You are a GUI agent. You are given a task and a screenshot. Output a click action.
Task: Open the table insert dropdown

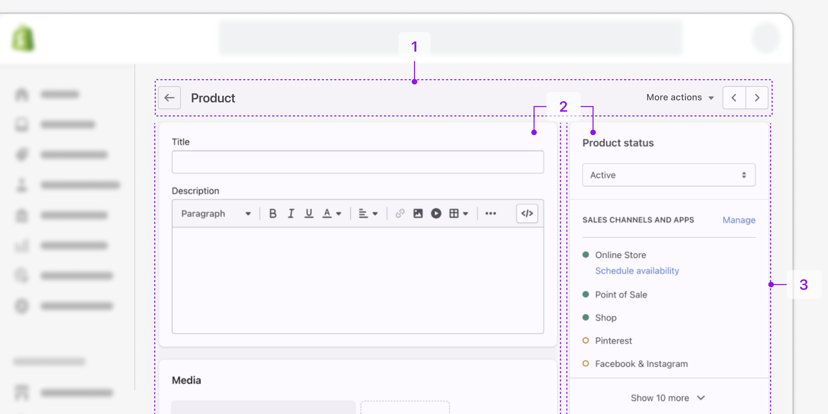click(x=458, y=213)
